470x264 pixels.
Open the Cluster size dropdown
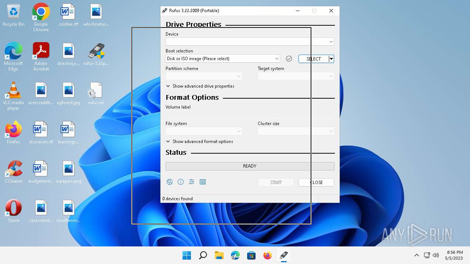296,131
